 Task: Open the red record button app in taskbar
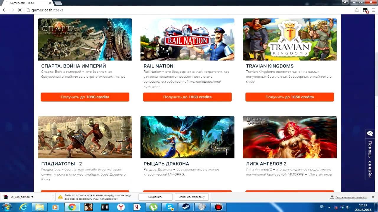[219, 207]
